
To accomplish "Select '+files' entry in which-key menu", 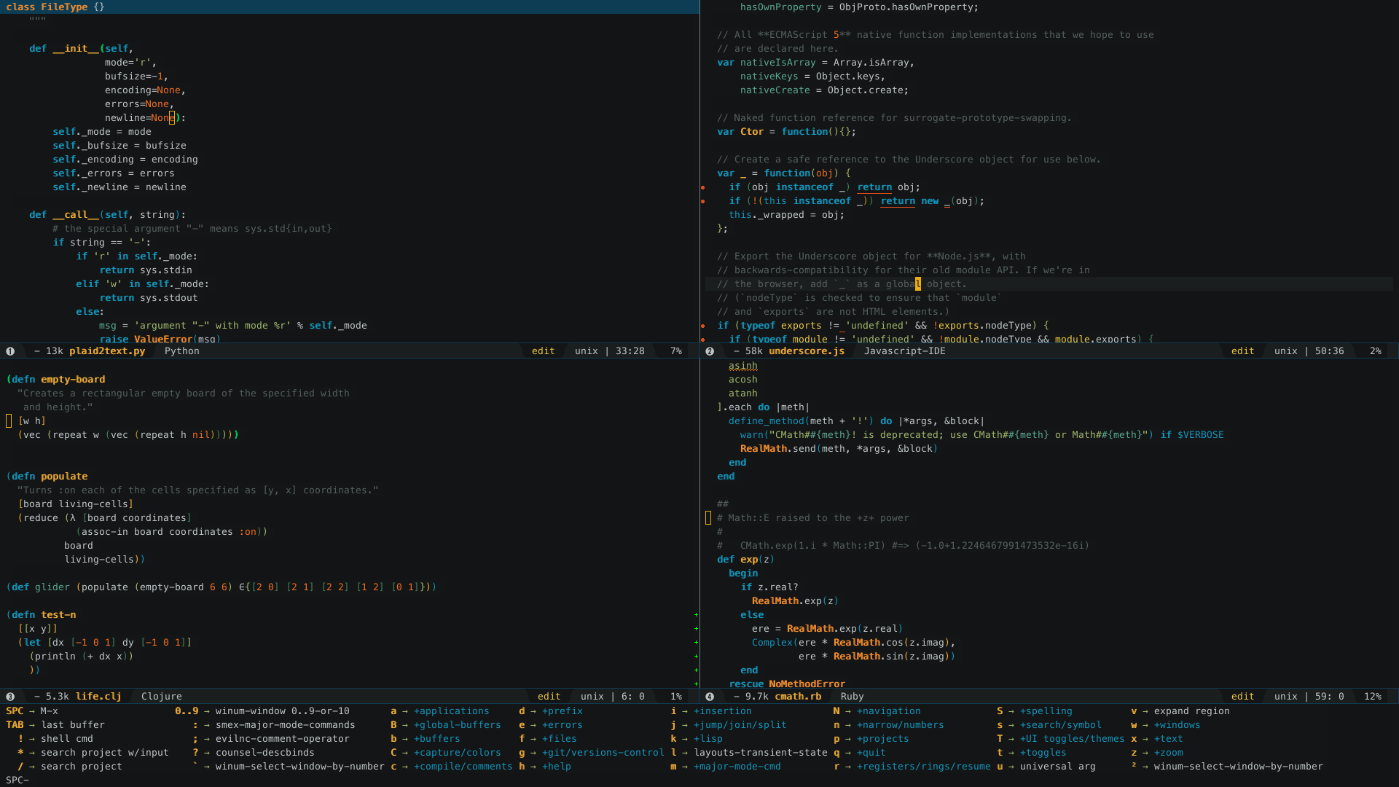I will click(x=559, y=739).
